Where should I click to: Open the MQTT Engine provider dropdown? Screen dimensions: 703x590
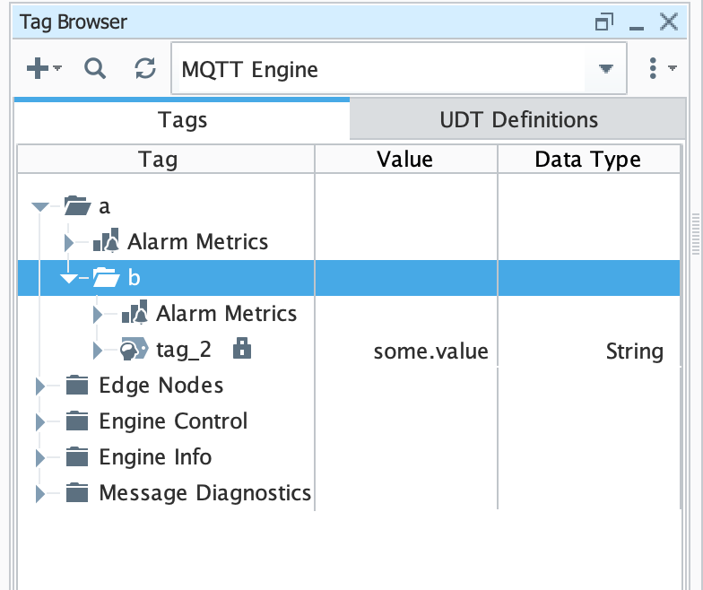click(606, 69)
